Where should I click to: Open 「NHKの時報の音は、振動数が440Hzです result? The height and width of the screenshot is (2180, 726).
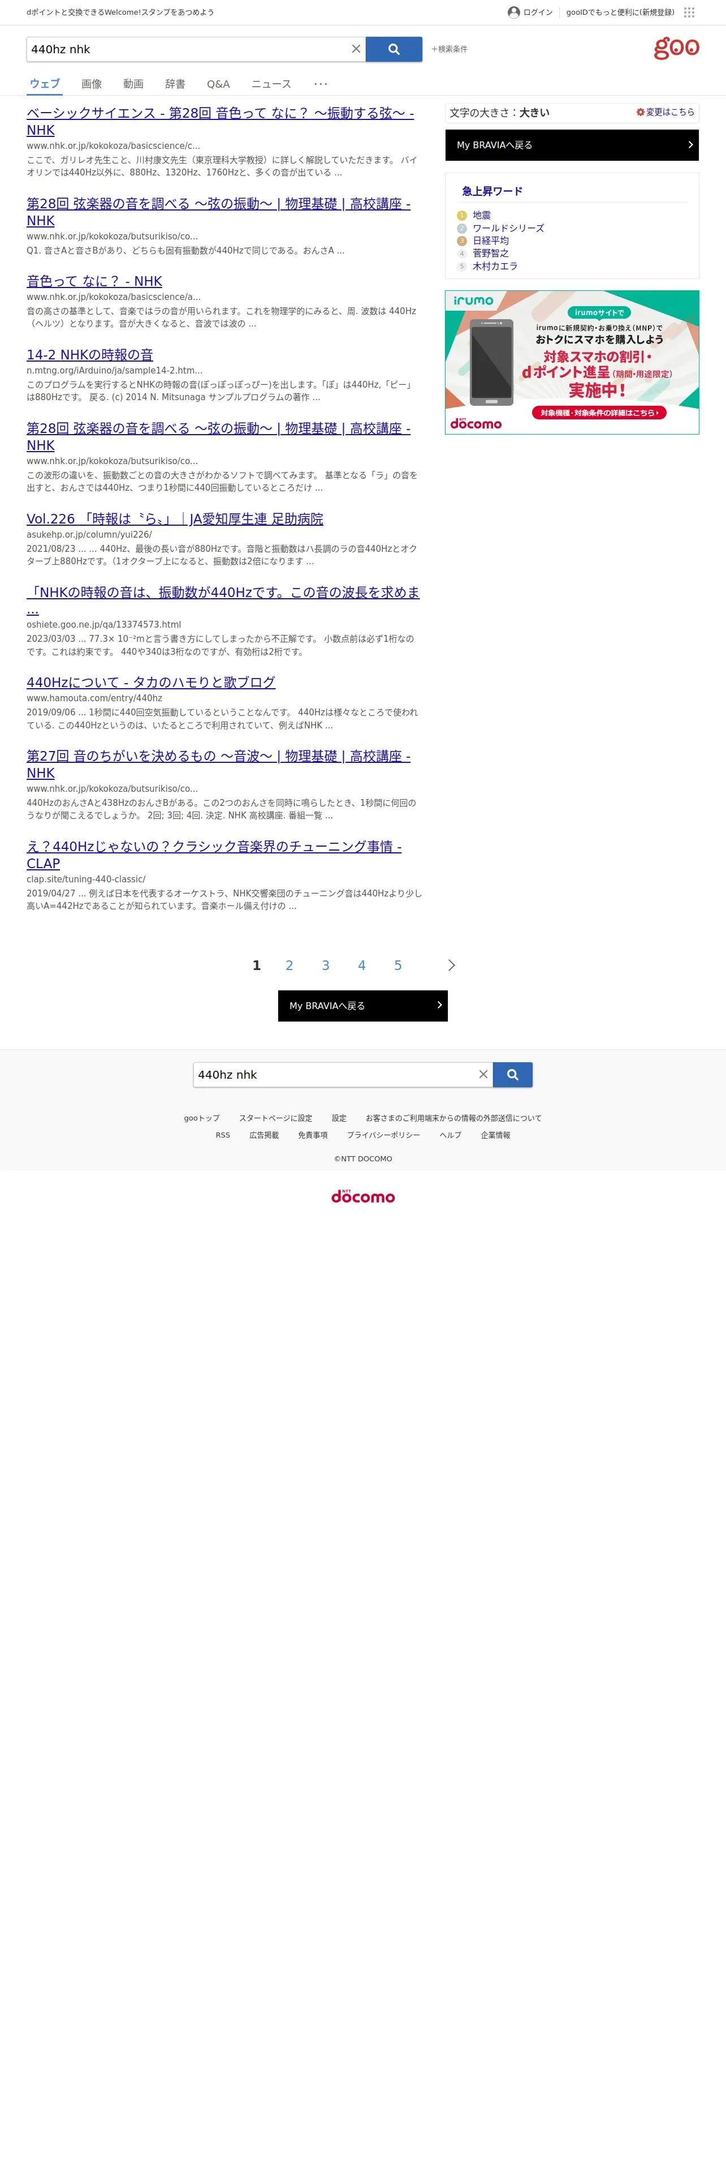(x=223, y=600)
